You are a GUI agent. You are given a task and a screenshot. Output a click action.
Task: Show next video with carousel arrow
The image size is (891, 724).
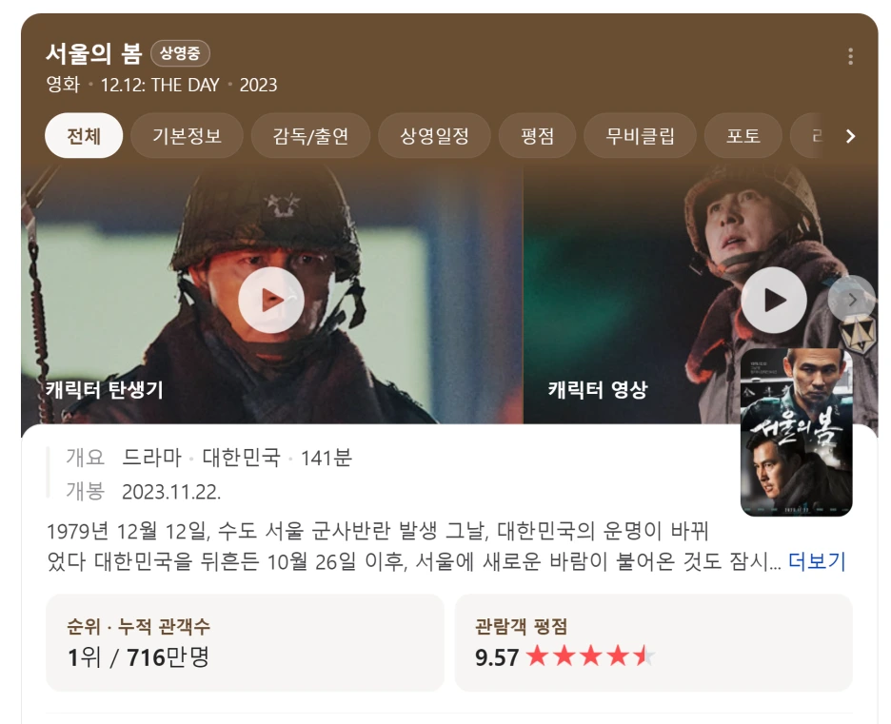click(x=851, y=300)
